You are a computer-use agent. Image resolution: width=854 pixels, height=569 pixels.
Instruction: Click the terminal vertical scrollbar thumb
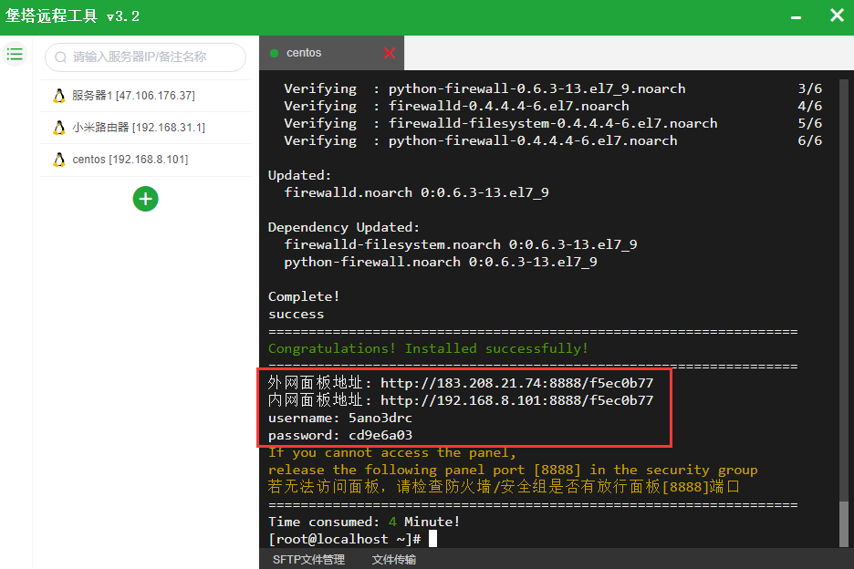tap(844, 522)
